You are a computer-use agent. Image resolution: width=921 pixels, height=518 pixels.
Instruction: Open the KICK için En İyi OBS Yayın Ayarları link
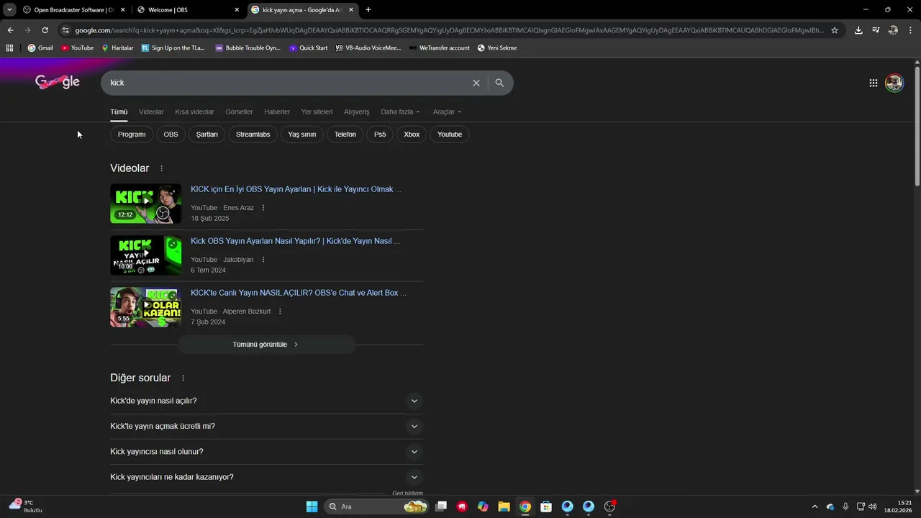point(296,189)
